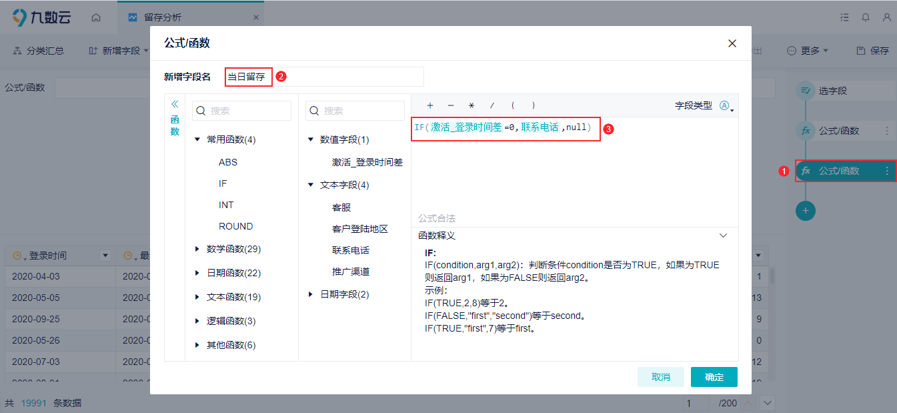Choose the 联系电话 text field
This screenshot has width=897, height=413.
click(351, 250)
